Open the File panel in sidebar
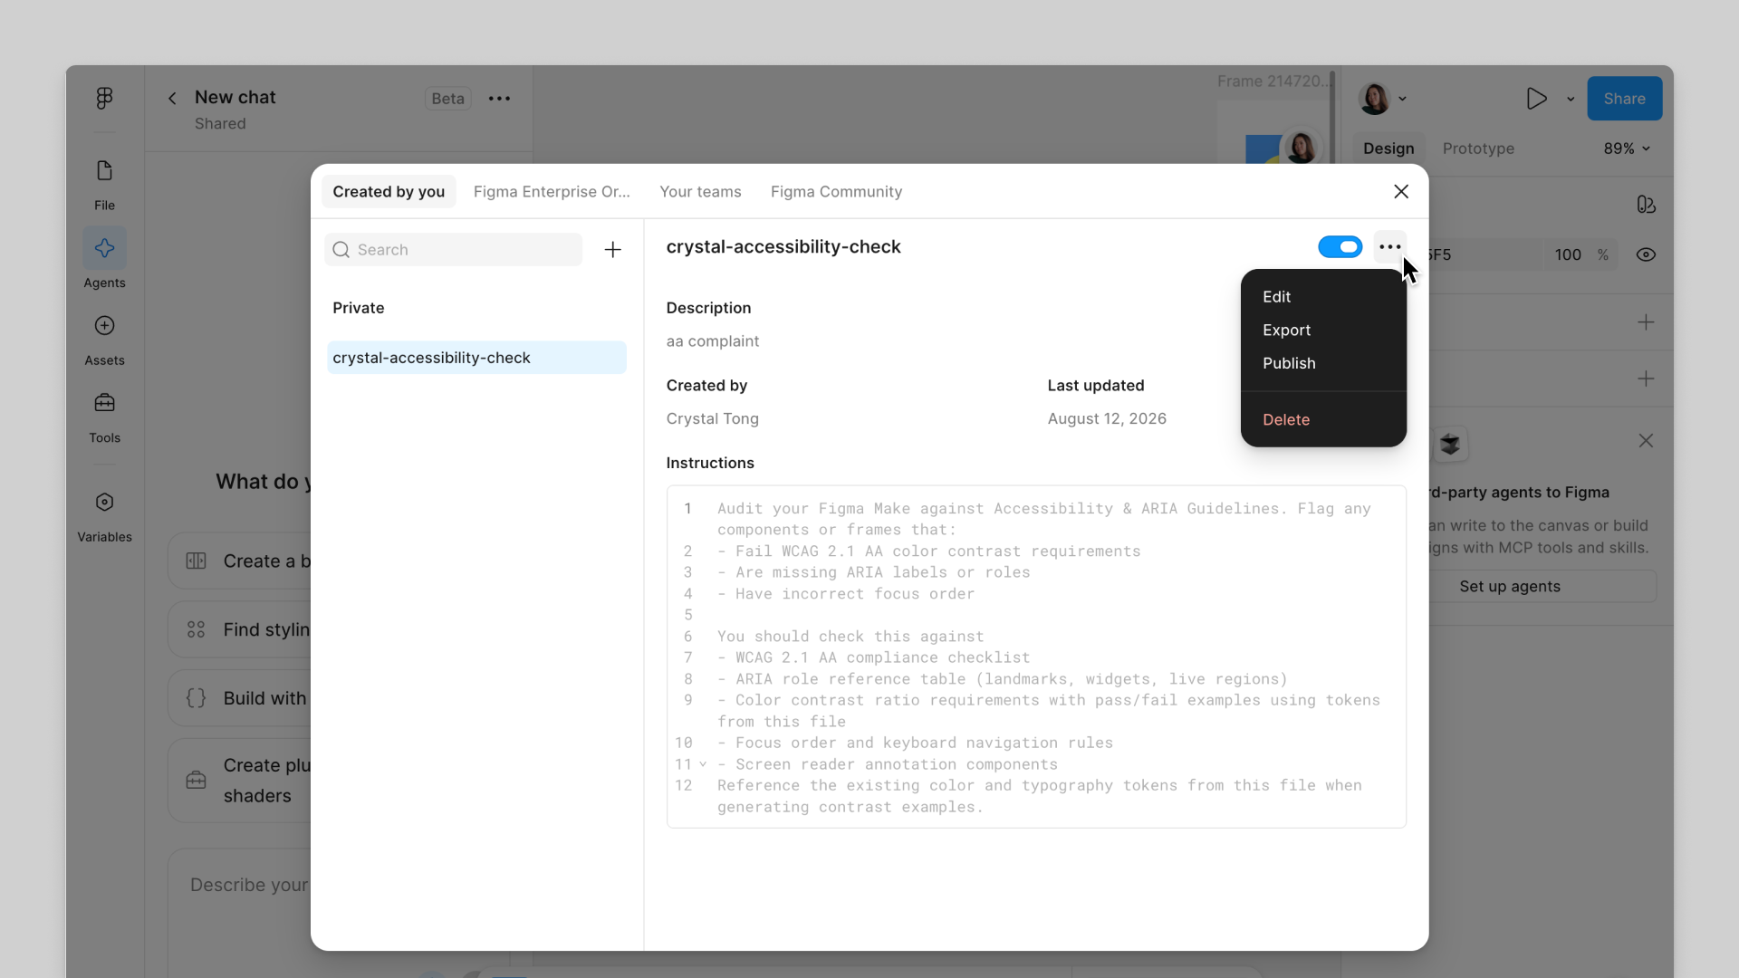Screen dimensions: 1739x978 (x=104, y=185)
